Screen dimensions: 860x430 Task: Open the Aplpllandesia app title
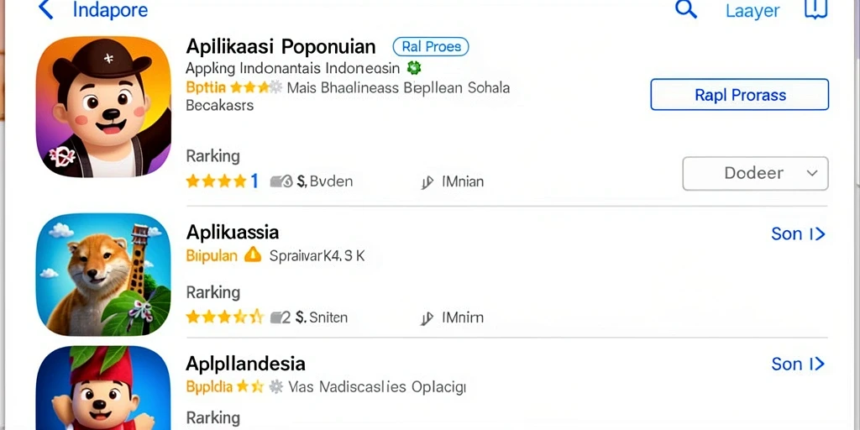pyautogui.click(x=246, y=364)
